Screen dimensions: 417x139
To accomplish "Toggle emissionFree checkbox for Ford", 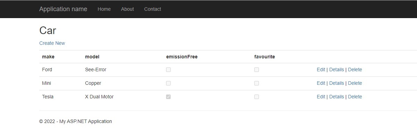I will tap(169, 69).
